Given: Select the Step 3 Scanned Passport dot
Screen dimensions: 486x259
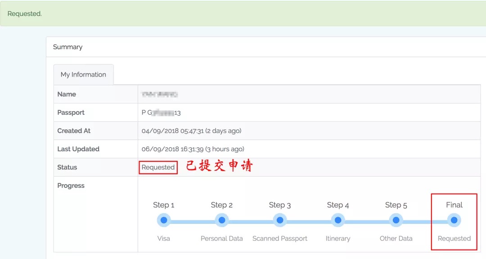Looking at the screenshot, I should (280, 220).
